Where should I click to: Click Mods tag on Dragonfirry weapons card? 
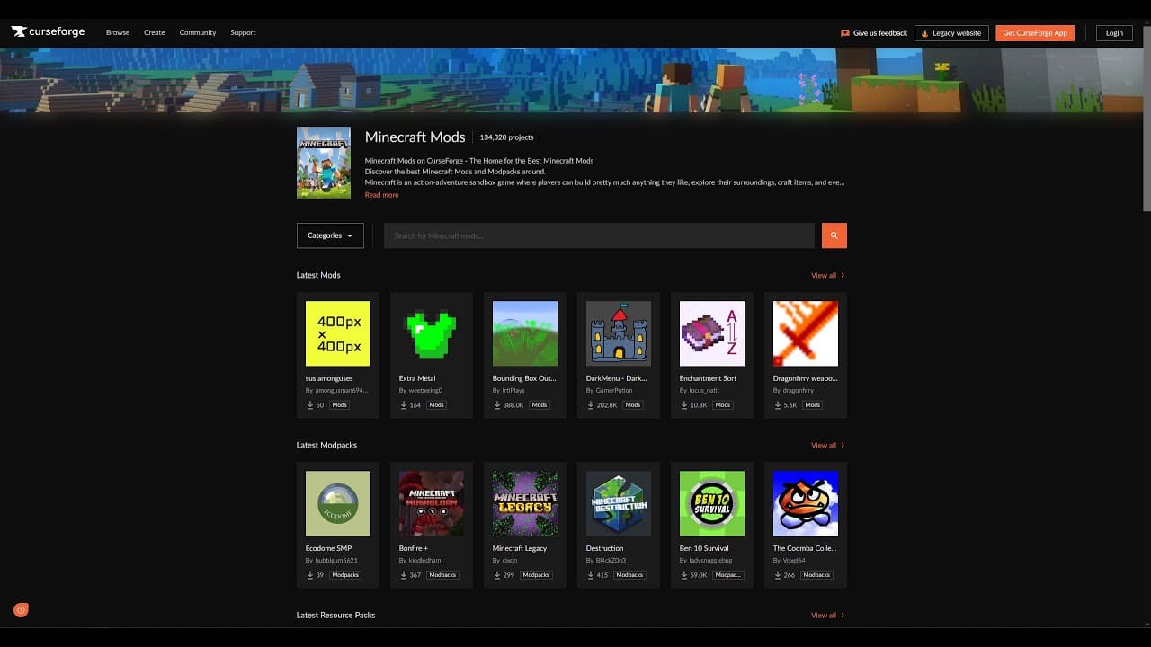(x=813, y=405)
